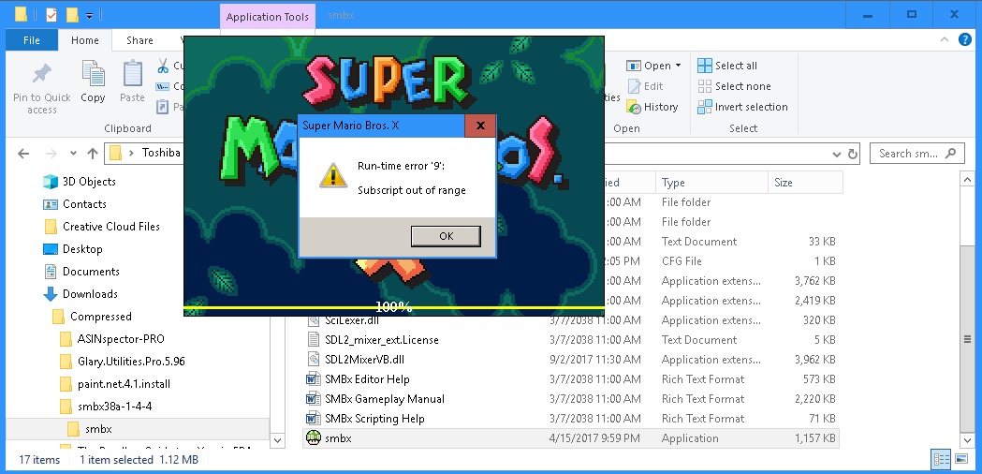Expand the Open dropdown arrow
Image resolution: width=982 pixels, height=474 pixels.
click(678, 66)
